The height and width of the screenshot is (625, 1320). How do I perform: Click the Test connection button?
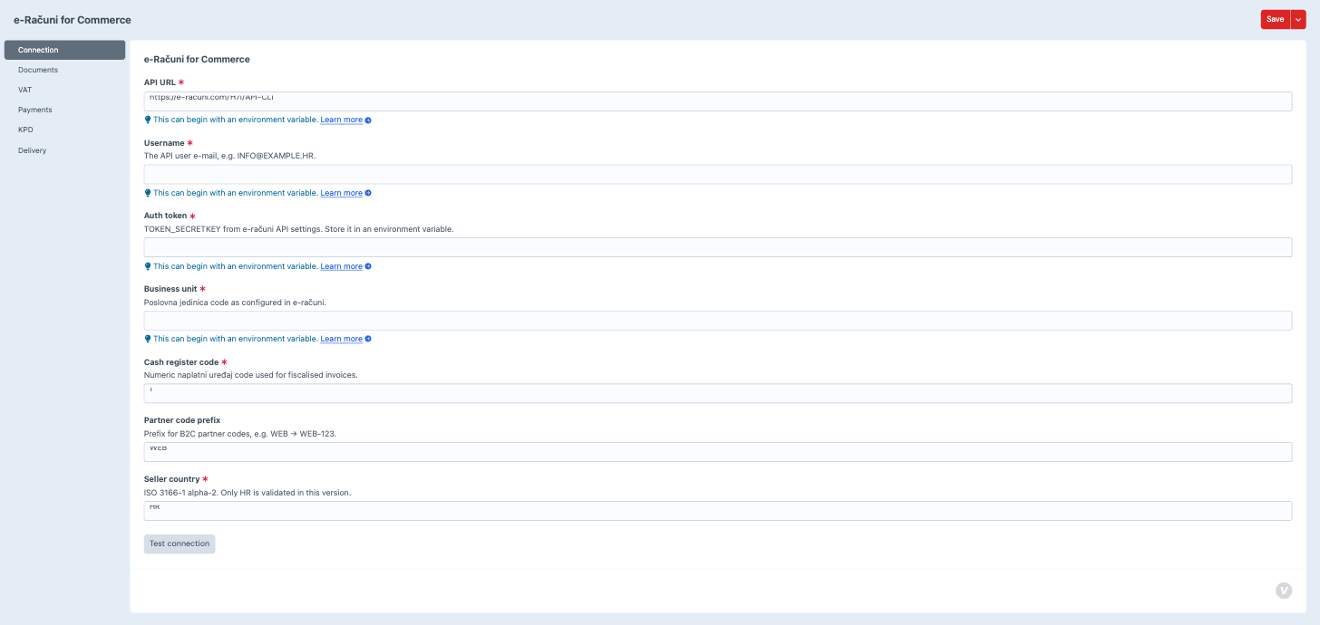tap(180, 543)
